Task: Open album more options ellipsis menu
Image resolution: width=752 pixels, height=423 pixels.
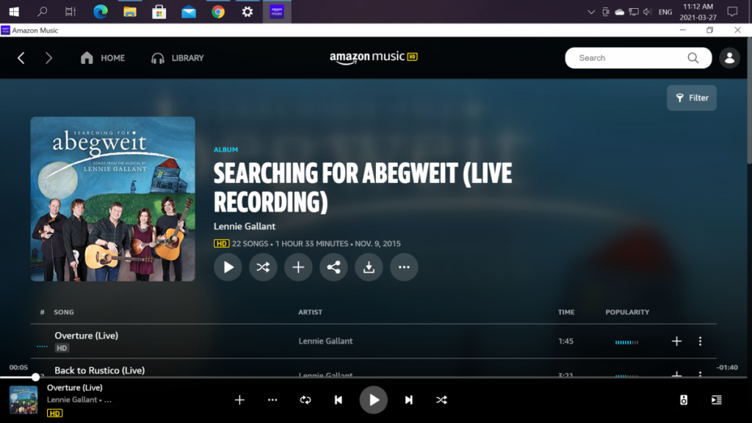Action: [x=404, y=267]
